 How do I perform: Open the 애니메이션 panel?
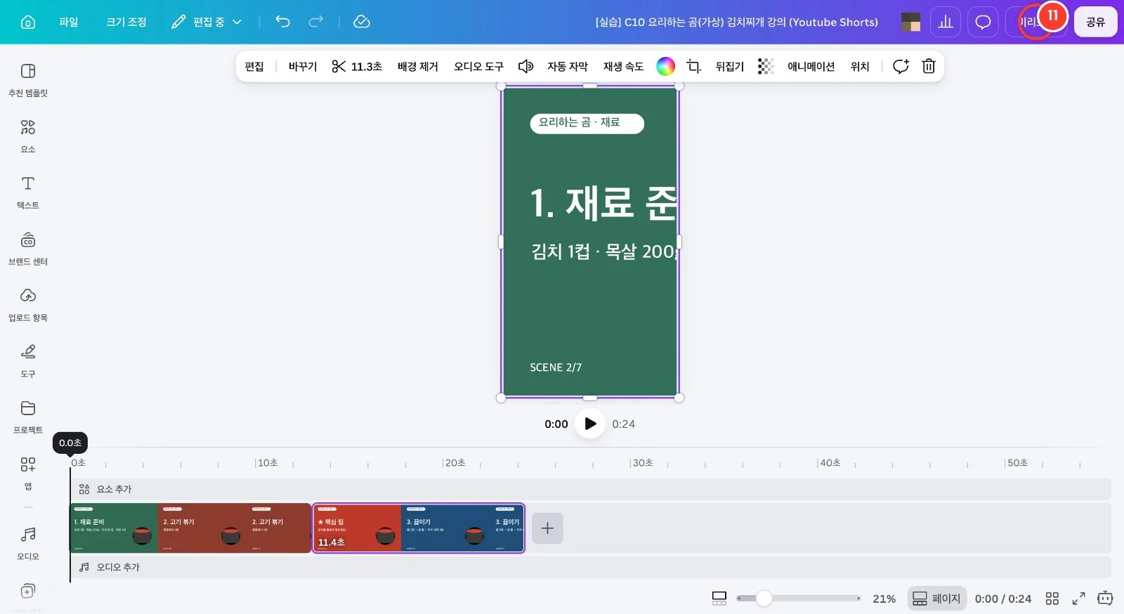pyautogui.click(x=811, y=66)
